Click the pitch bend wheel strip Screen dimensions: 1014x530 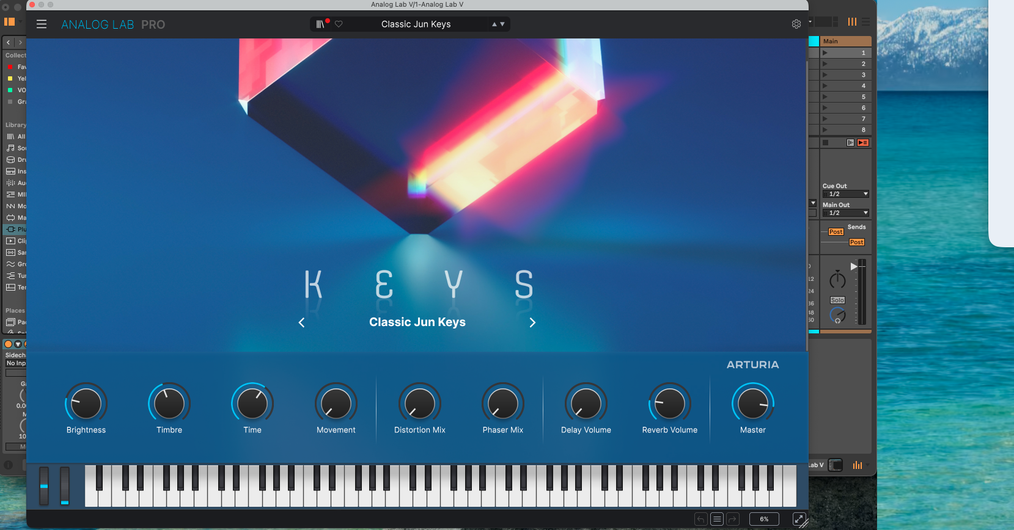click(x=44, y=486)
